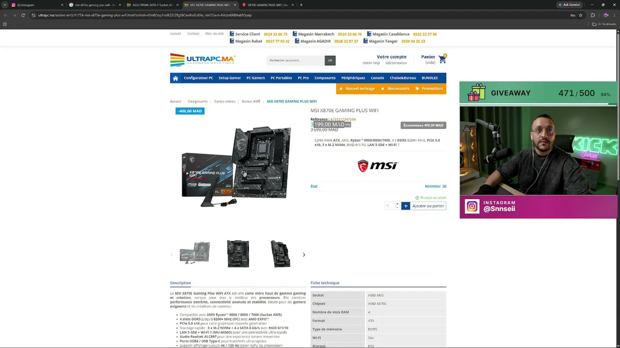Screen dimensions: 620x348
Task: Reload the page in the browser
Action: click(x=23, y=15)
